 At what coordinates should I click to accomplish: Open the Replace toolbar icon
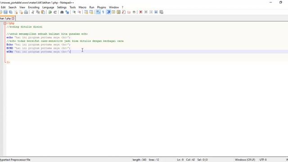click(x=67, y=12)
